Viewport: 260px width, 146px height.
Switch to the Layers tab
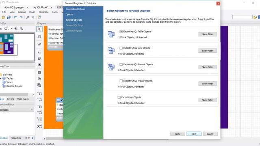click(x=11, y=99)
